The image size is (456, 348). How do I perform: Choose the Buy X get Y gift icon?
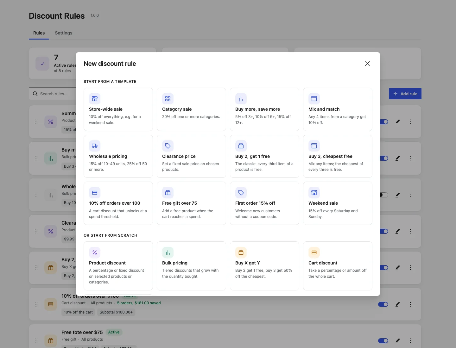point(241,252)
